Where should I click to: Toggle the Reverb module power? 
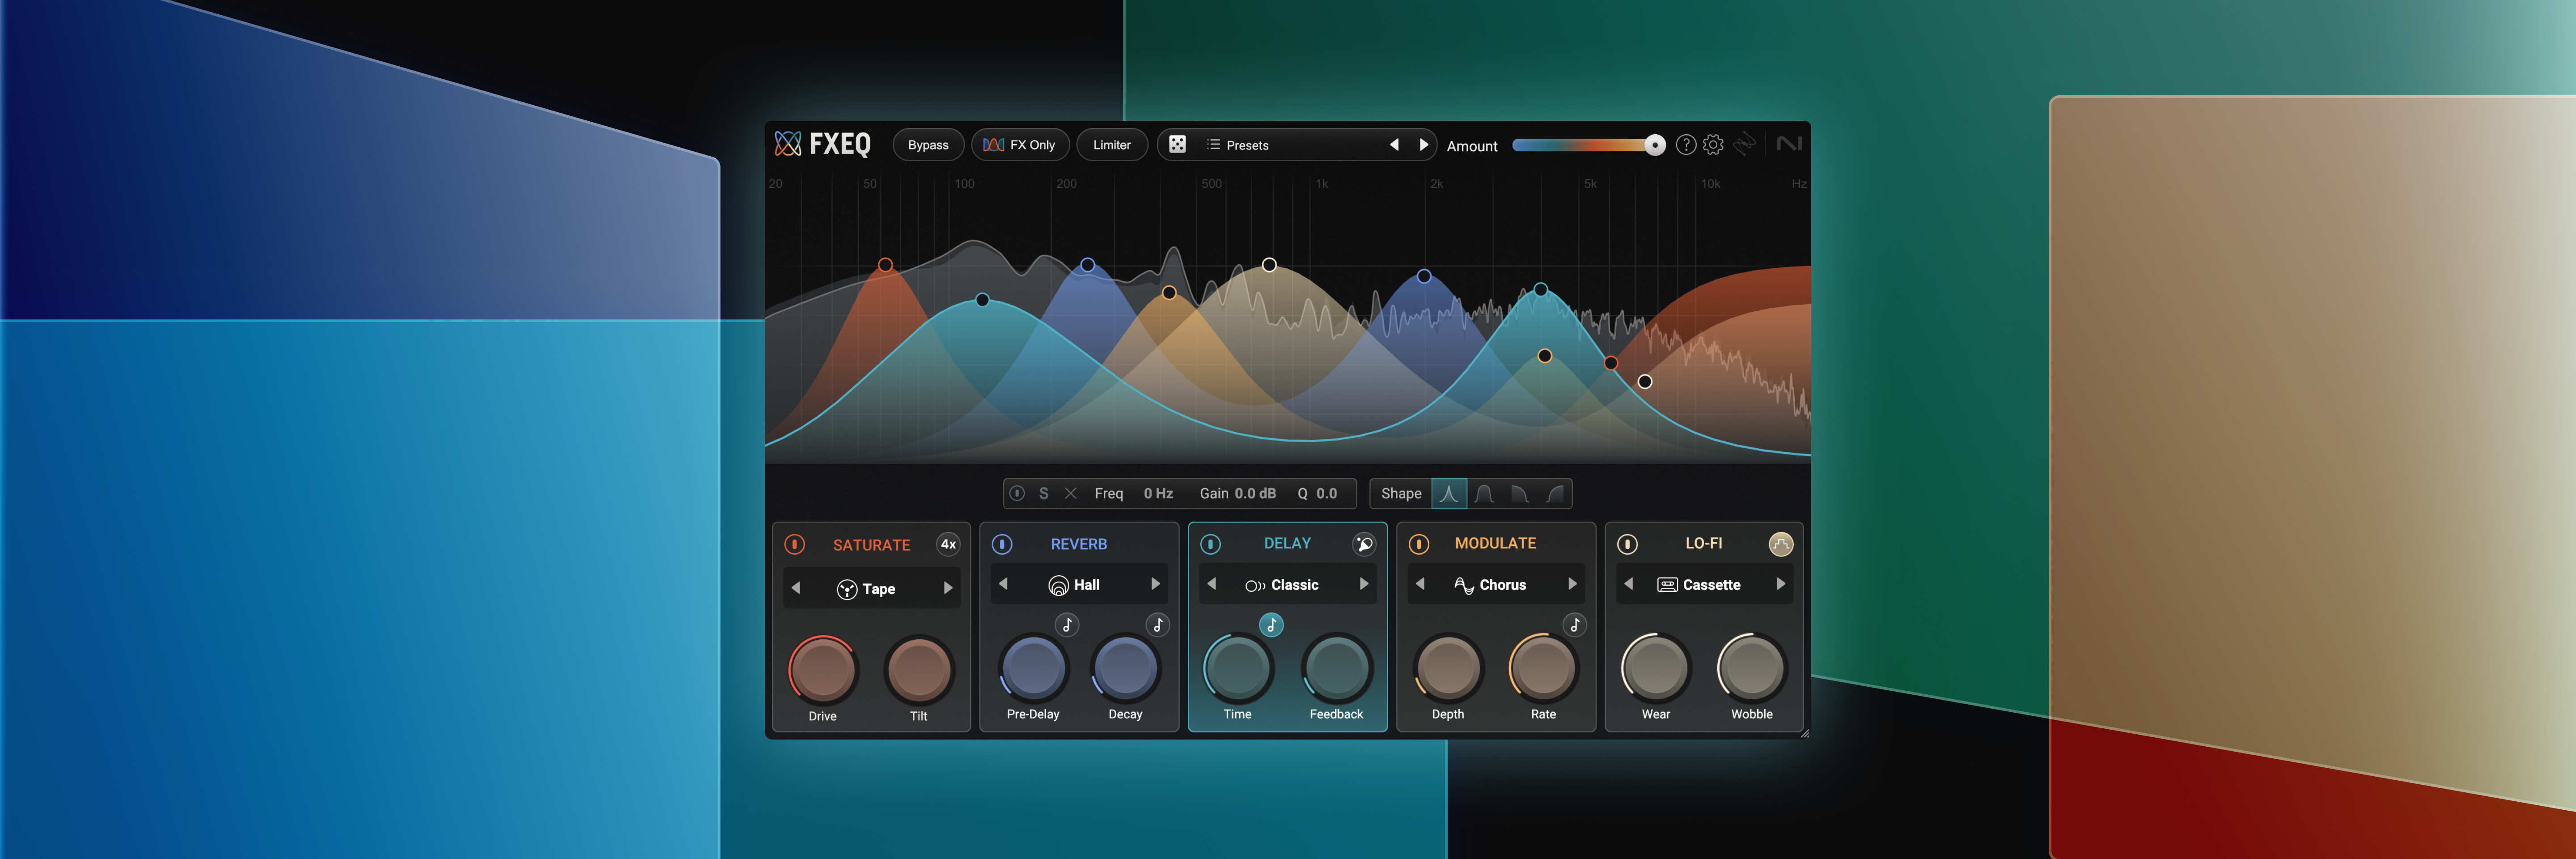pyautogui.click(x=1002, y=544)
